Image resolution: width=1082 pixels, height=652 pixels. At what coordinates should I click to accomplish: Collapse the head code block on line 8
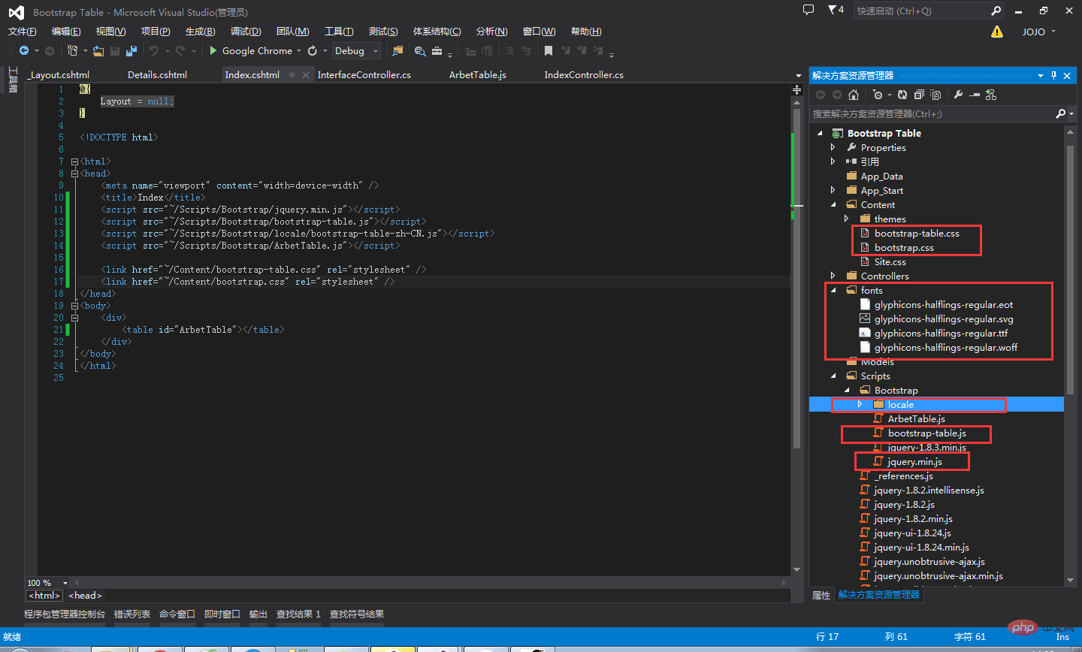tap(74, 174)
